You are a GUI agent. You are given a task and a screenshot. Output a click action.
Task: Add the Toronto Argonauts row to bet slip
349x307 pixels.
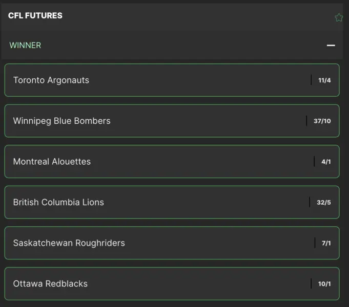pos(172,80)
